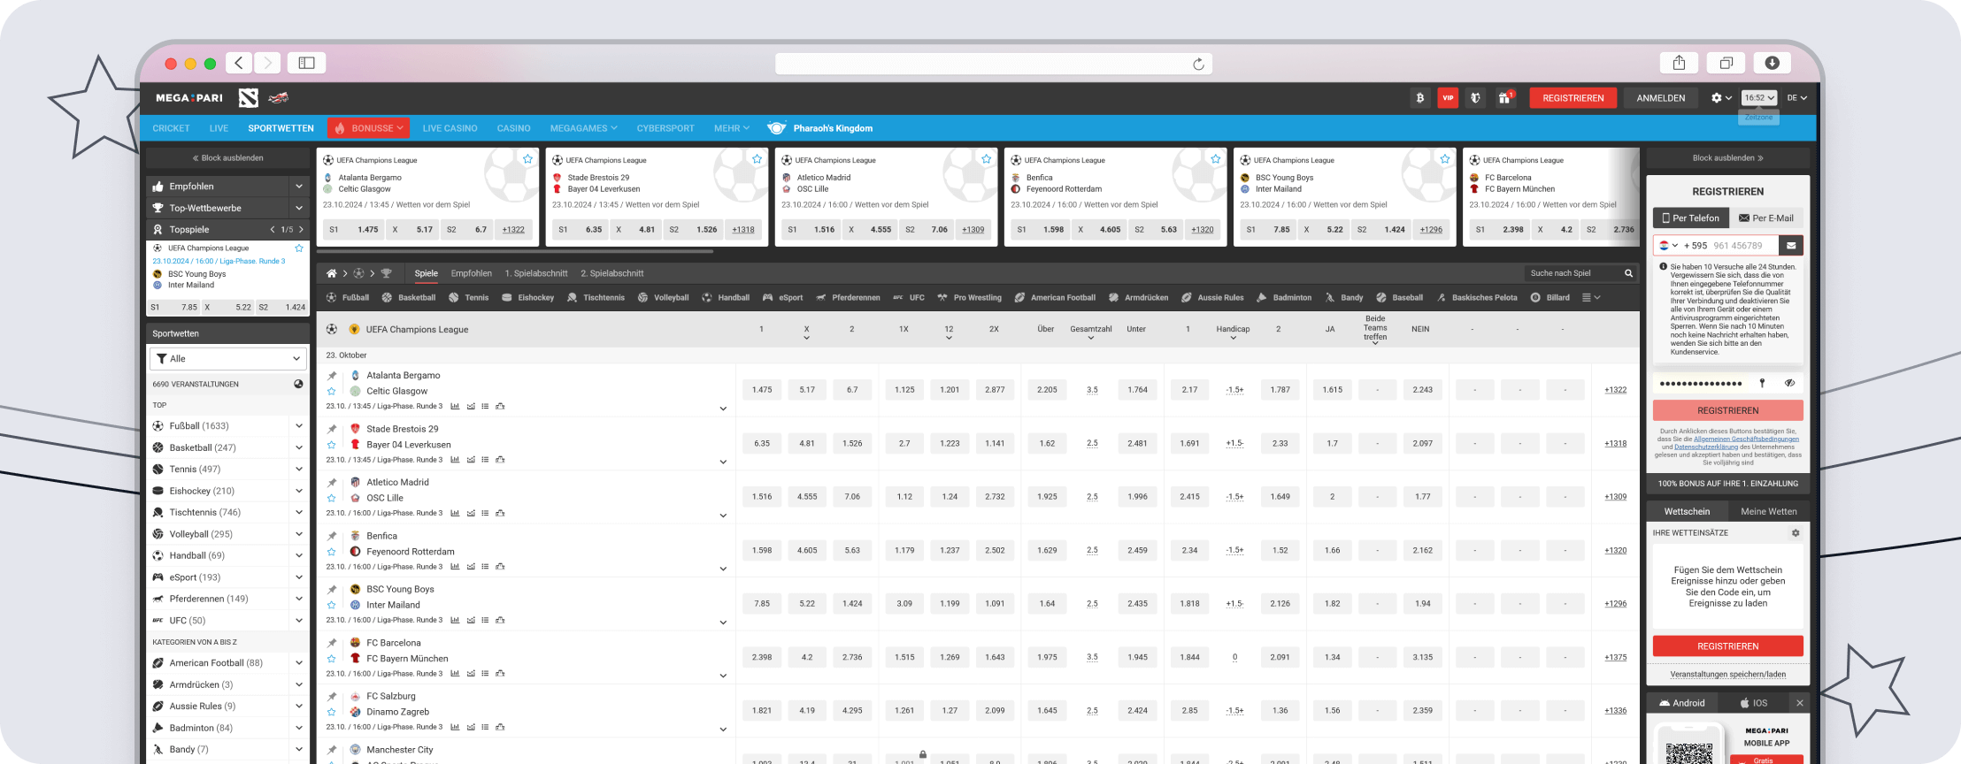Image resolution: width=1961 pixels, height=764 pixels.
Task: Expand the Tennis (497) sidebar category
Action: pos(299,470)
